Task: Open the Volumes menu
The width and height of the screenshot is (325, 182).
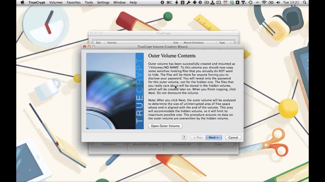Action: click(56, 3)
